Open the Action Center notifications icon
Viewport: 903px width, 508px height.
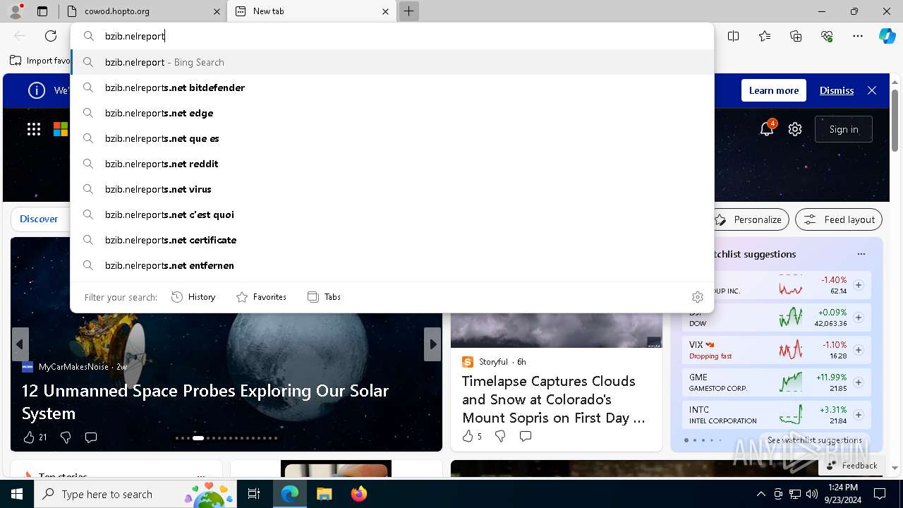tap(880, 494)
